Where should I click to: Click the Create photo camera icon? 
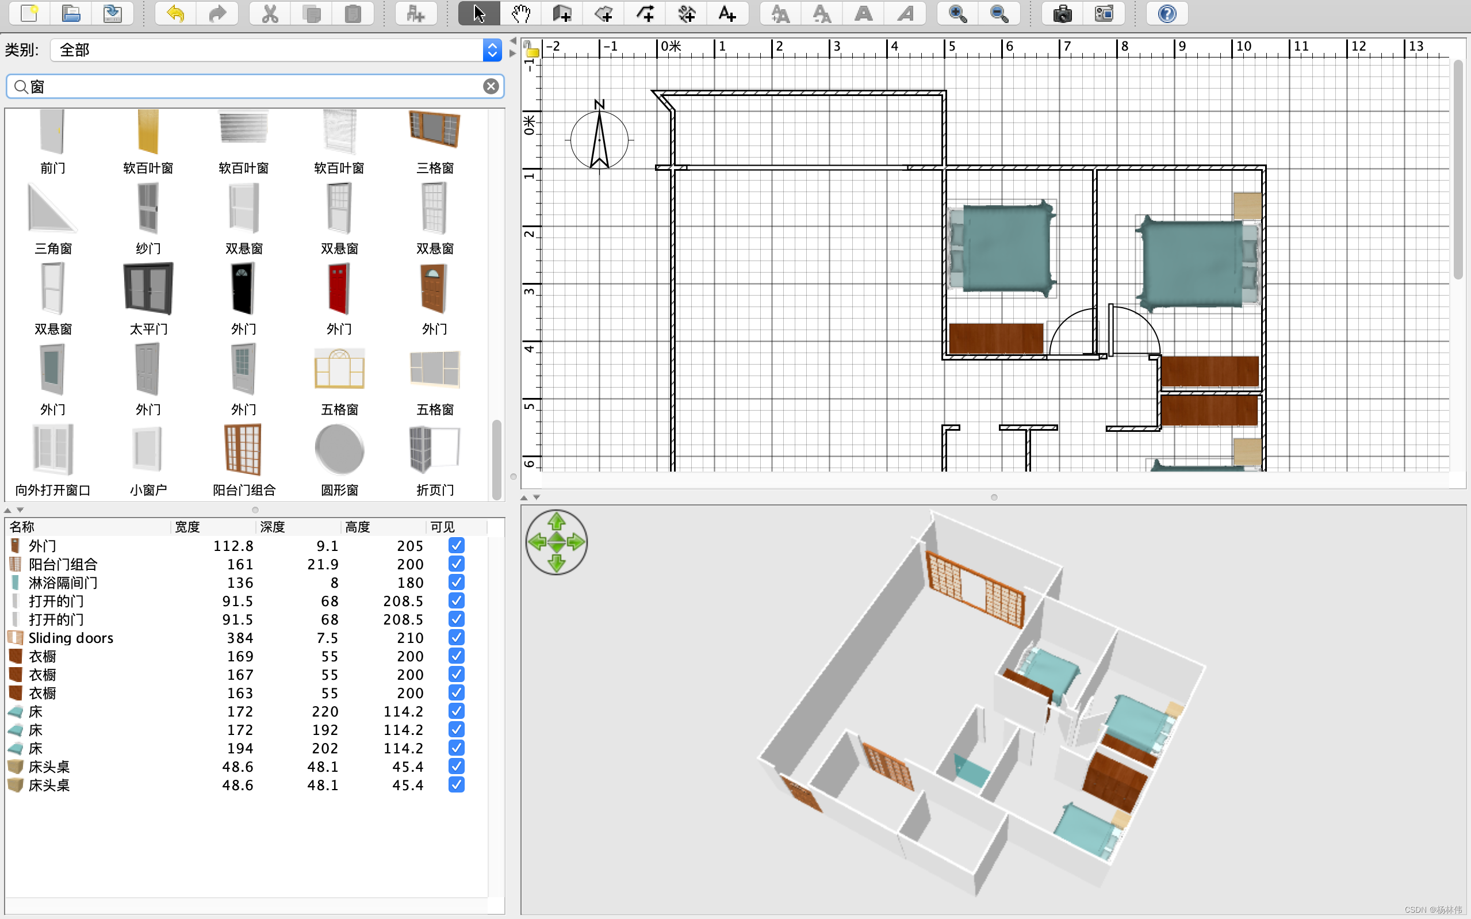1062,13
